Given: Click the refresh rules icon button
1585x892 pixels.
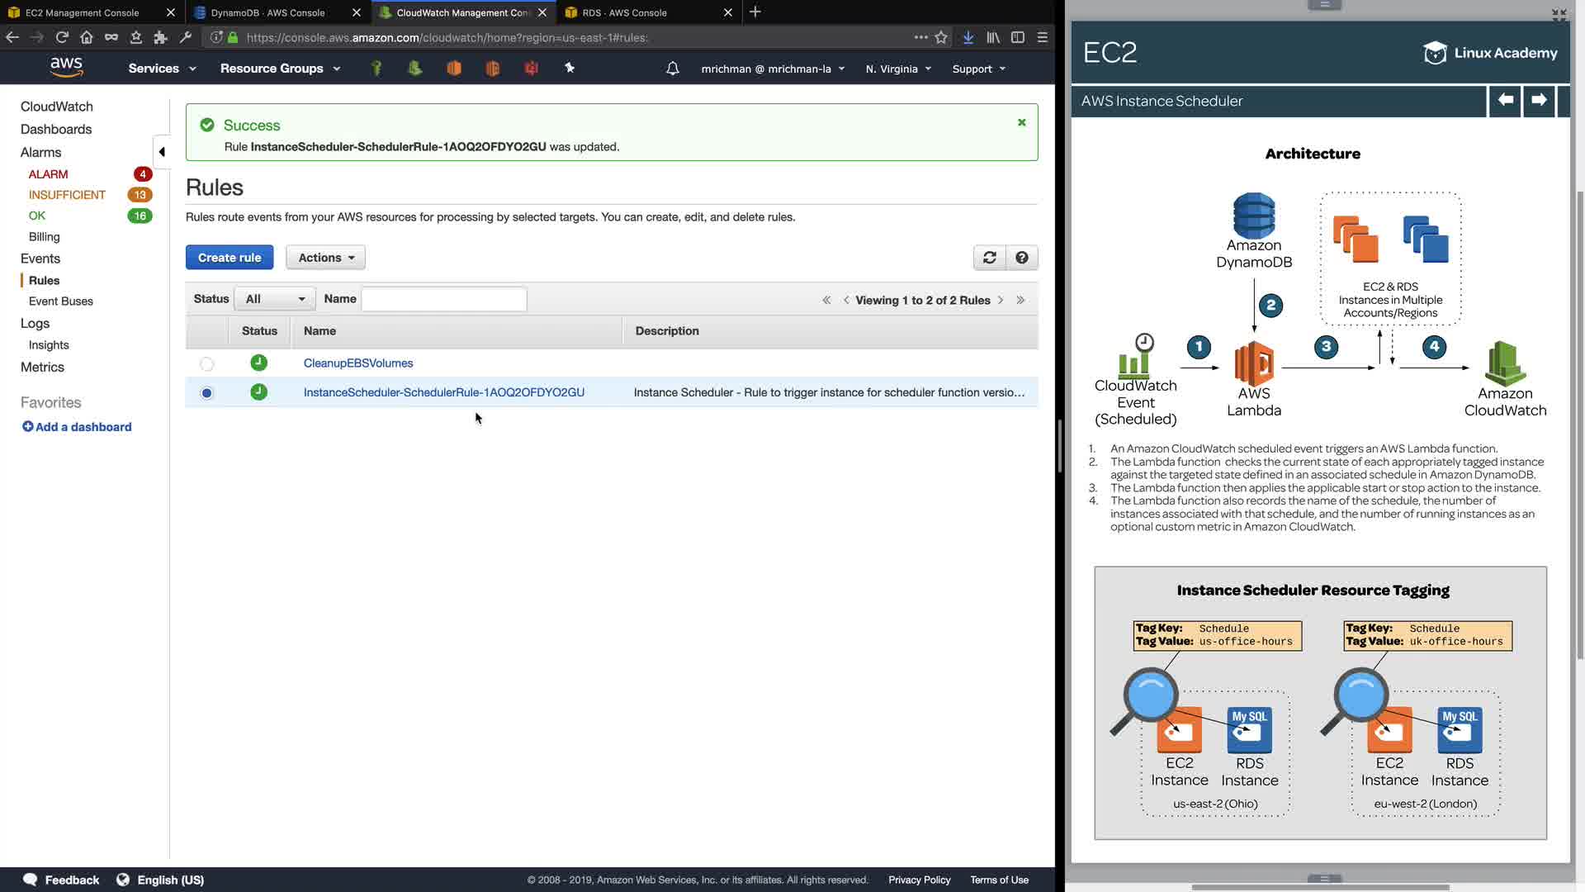Looking at the screenshot, I should coord(989,258).
